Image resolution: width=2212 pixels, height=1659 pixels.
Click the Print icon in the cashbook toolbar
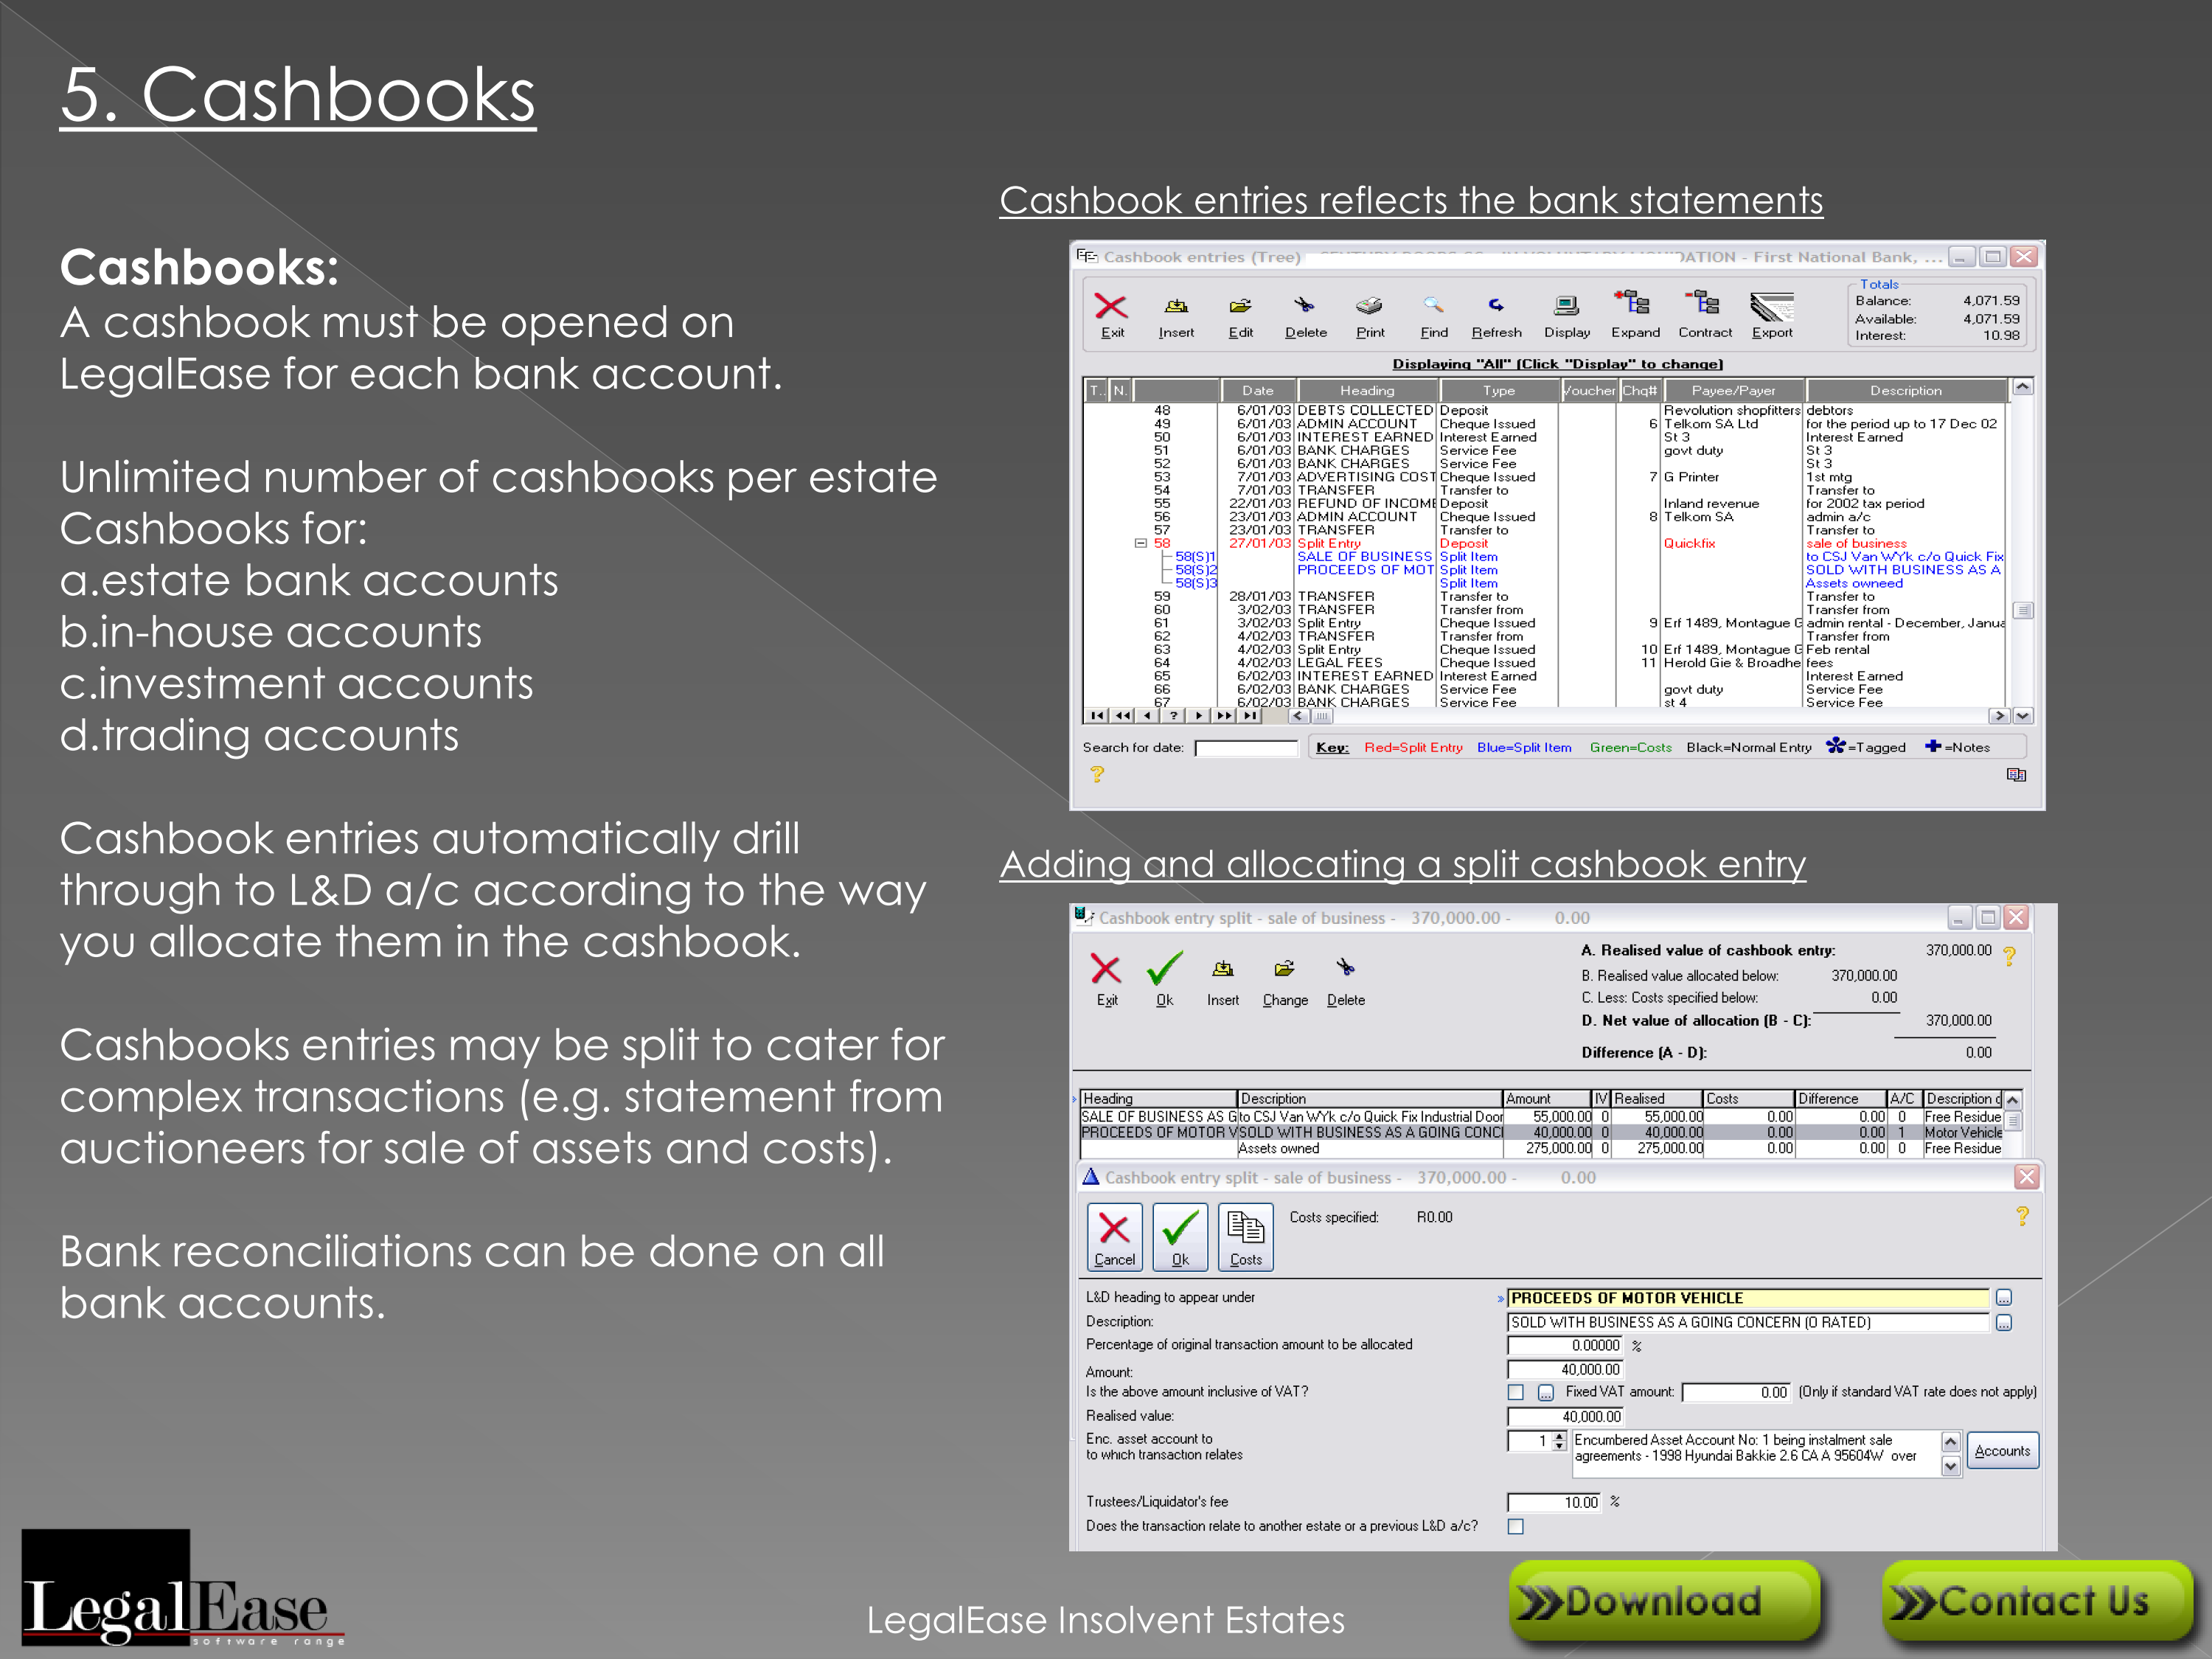(1370, 306)
